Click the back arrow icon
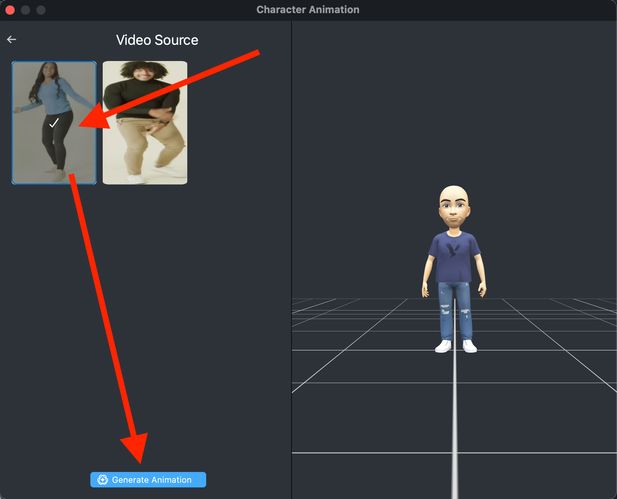617x499 pixels. (12, 39)
